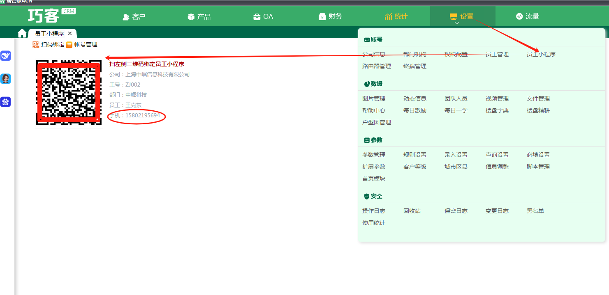Open the 统计 statistics menu
The image size is (609, 295).
coord(396,16)
